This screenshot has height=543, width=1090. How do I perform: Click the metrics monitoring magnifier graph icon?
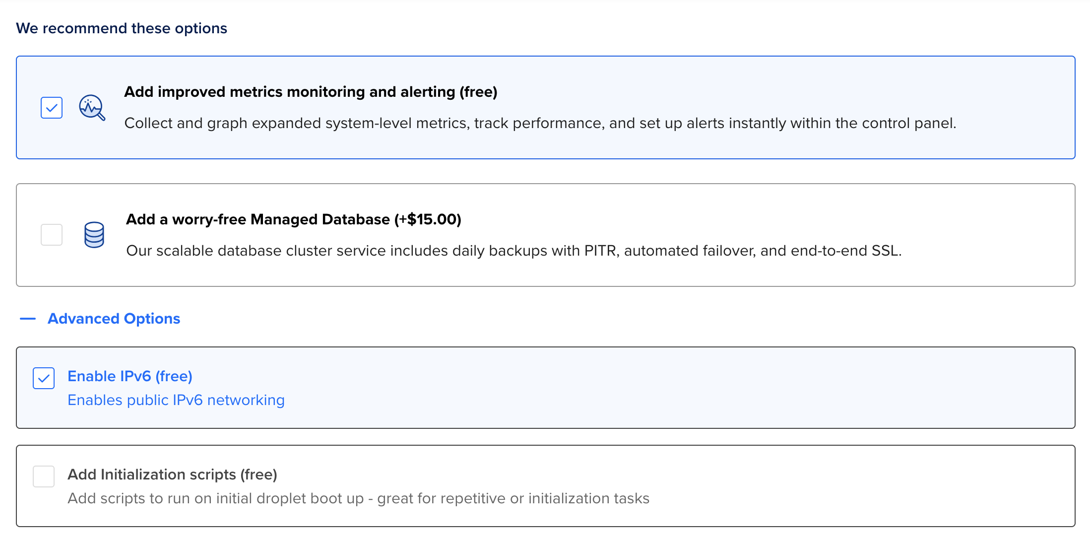(x=92, y=107)
